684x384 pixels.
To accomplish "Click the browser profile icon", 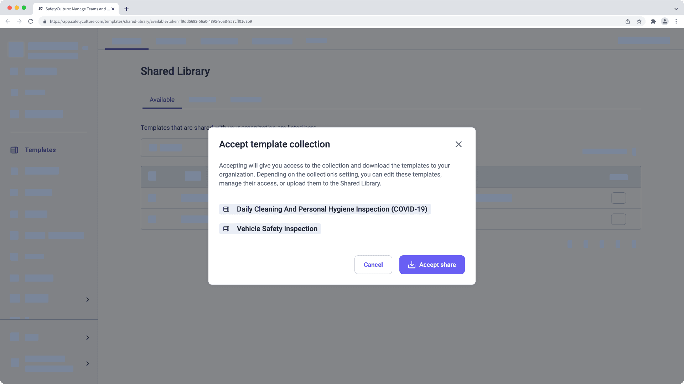I will tap(665, 21).
